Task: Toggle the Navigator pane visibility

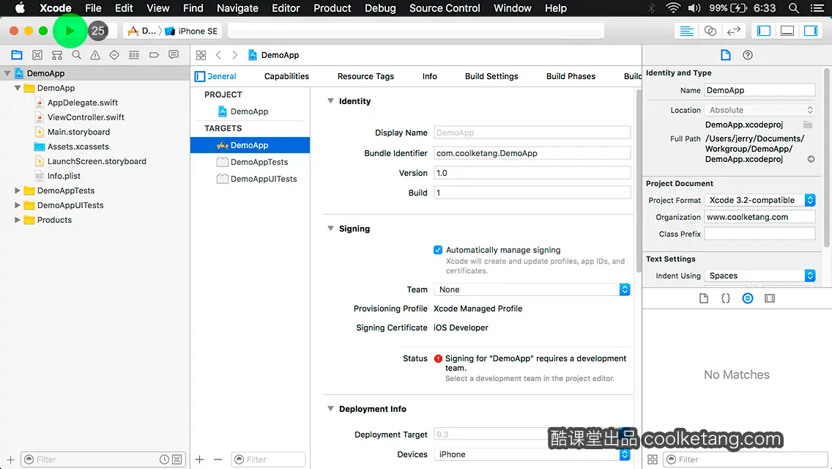Action: click(764, 31)
